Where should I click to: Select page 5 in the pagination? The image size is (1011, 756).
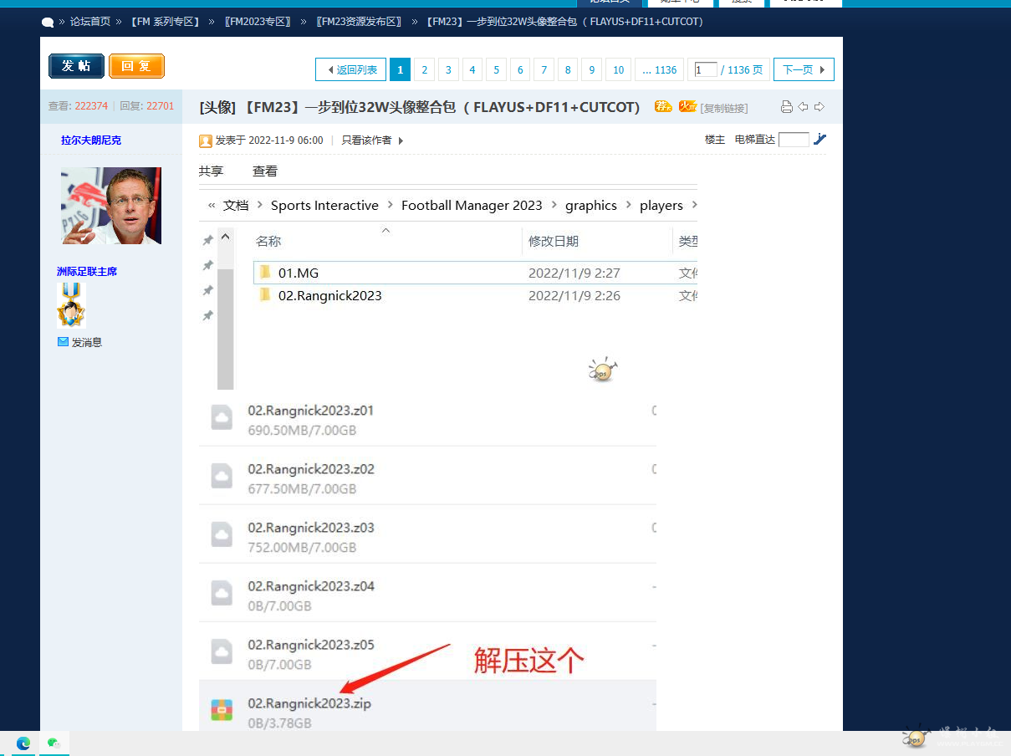click(x=496, y=69)
